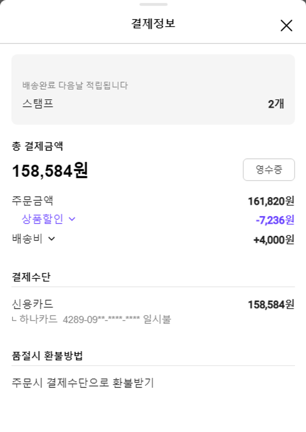This screenshot has width=306, height=432.
Task: Select the 스탬프 label in gray box
Action: [38, 104]
